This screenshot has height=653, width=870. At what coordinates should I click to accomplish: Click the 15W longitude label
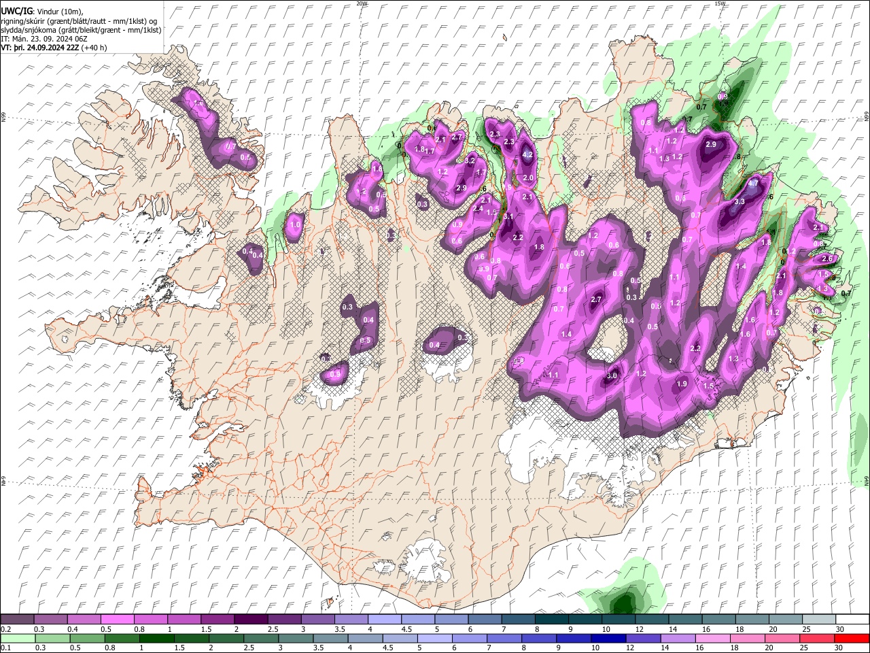click(720, 3)
